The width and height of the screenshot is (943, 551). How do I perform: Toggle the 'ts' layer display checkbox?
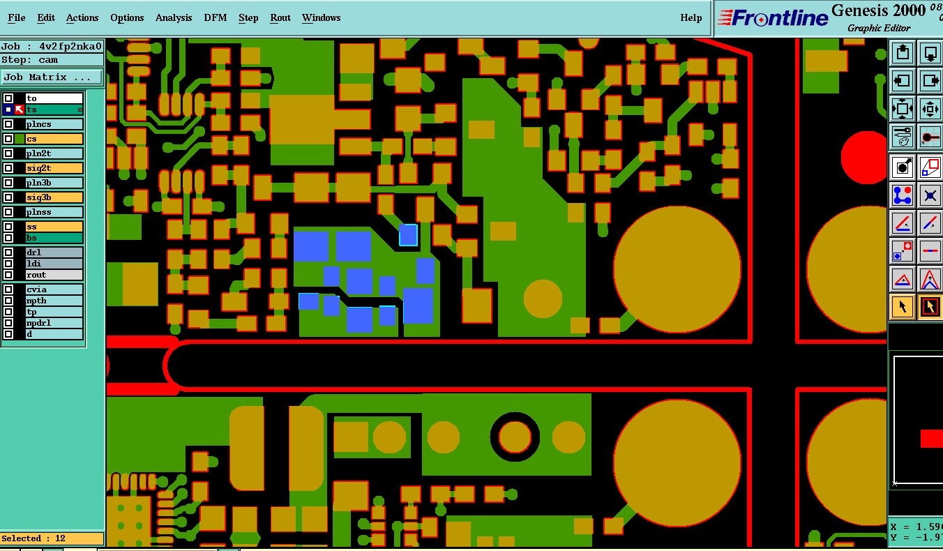pos(8,110)
